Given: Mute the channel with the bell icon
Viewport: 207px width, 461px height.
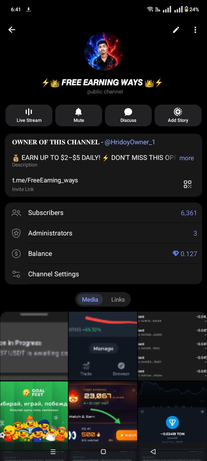Looking at the screenshot, I should point(79,116).
